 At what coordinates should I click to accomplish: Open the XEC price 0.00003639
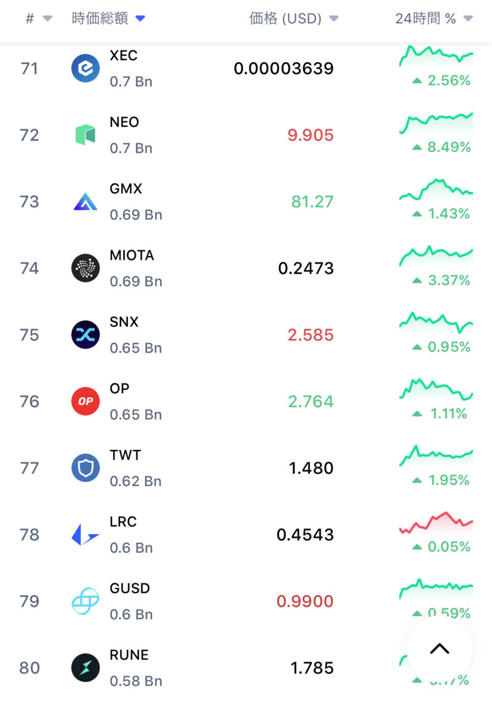tap(284, 68)
